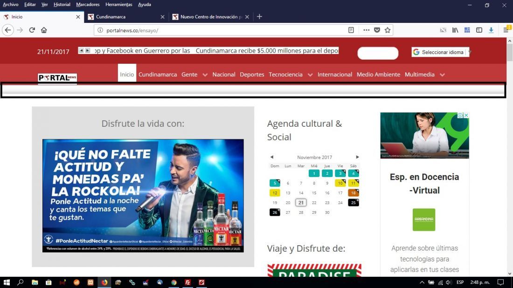Open the Herramientas menu
This screenshot has height=288, width=513.
tap(119, 5)
